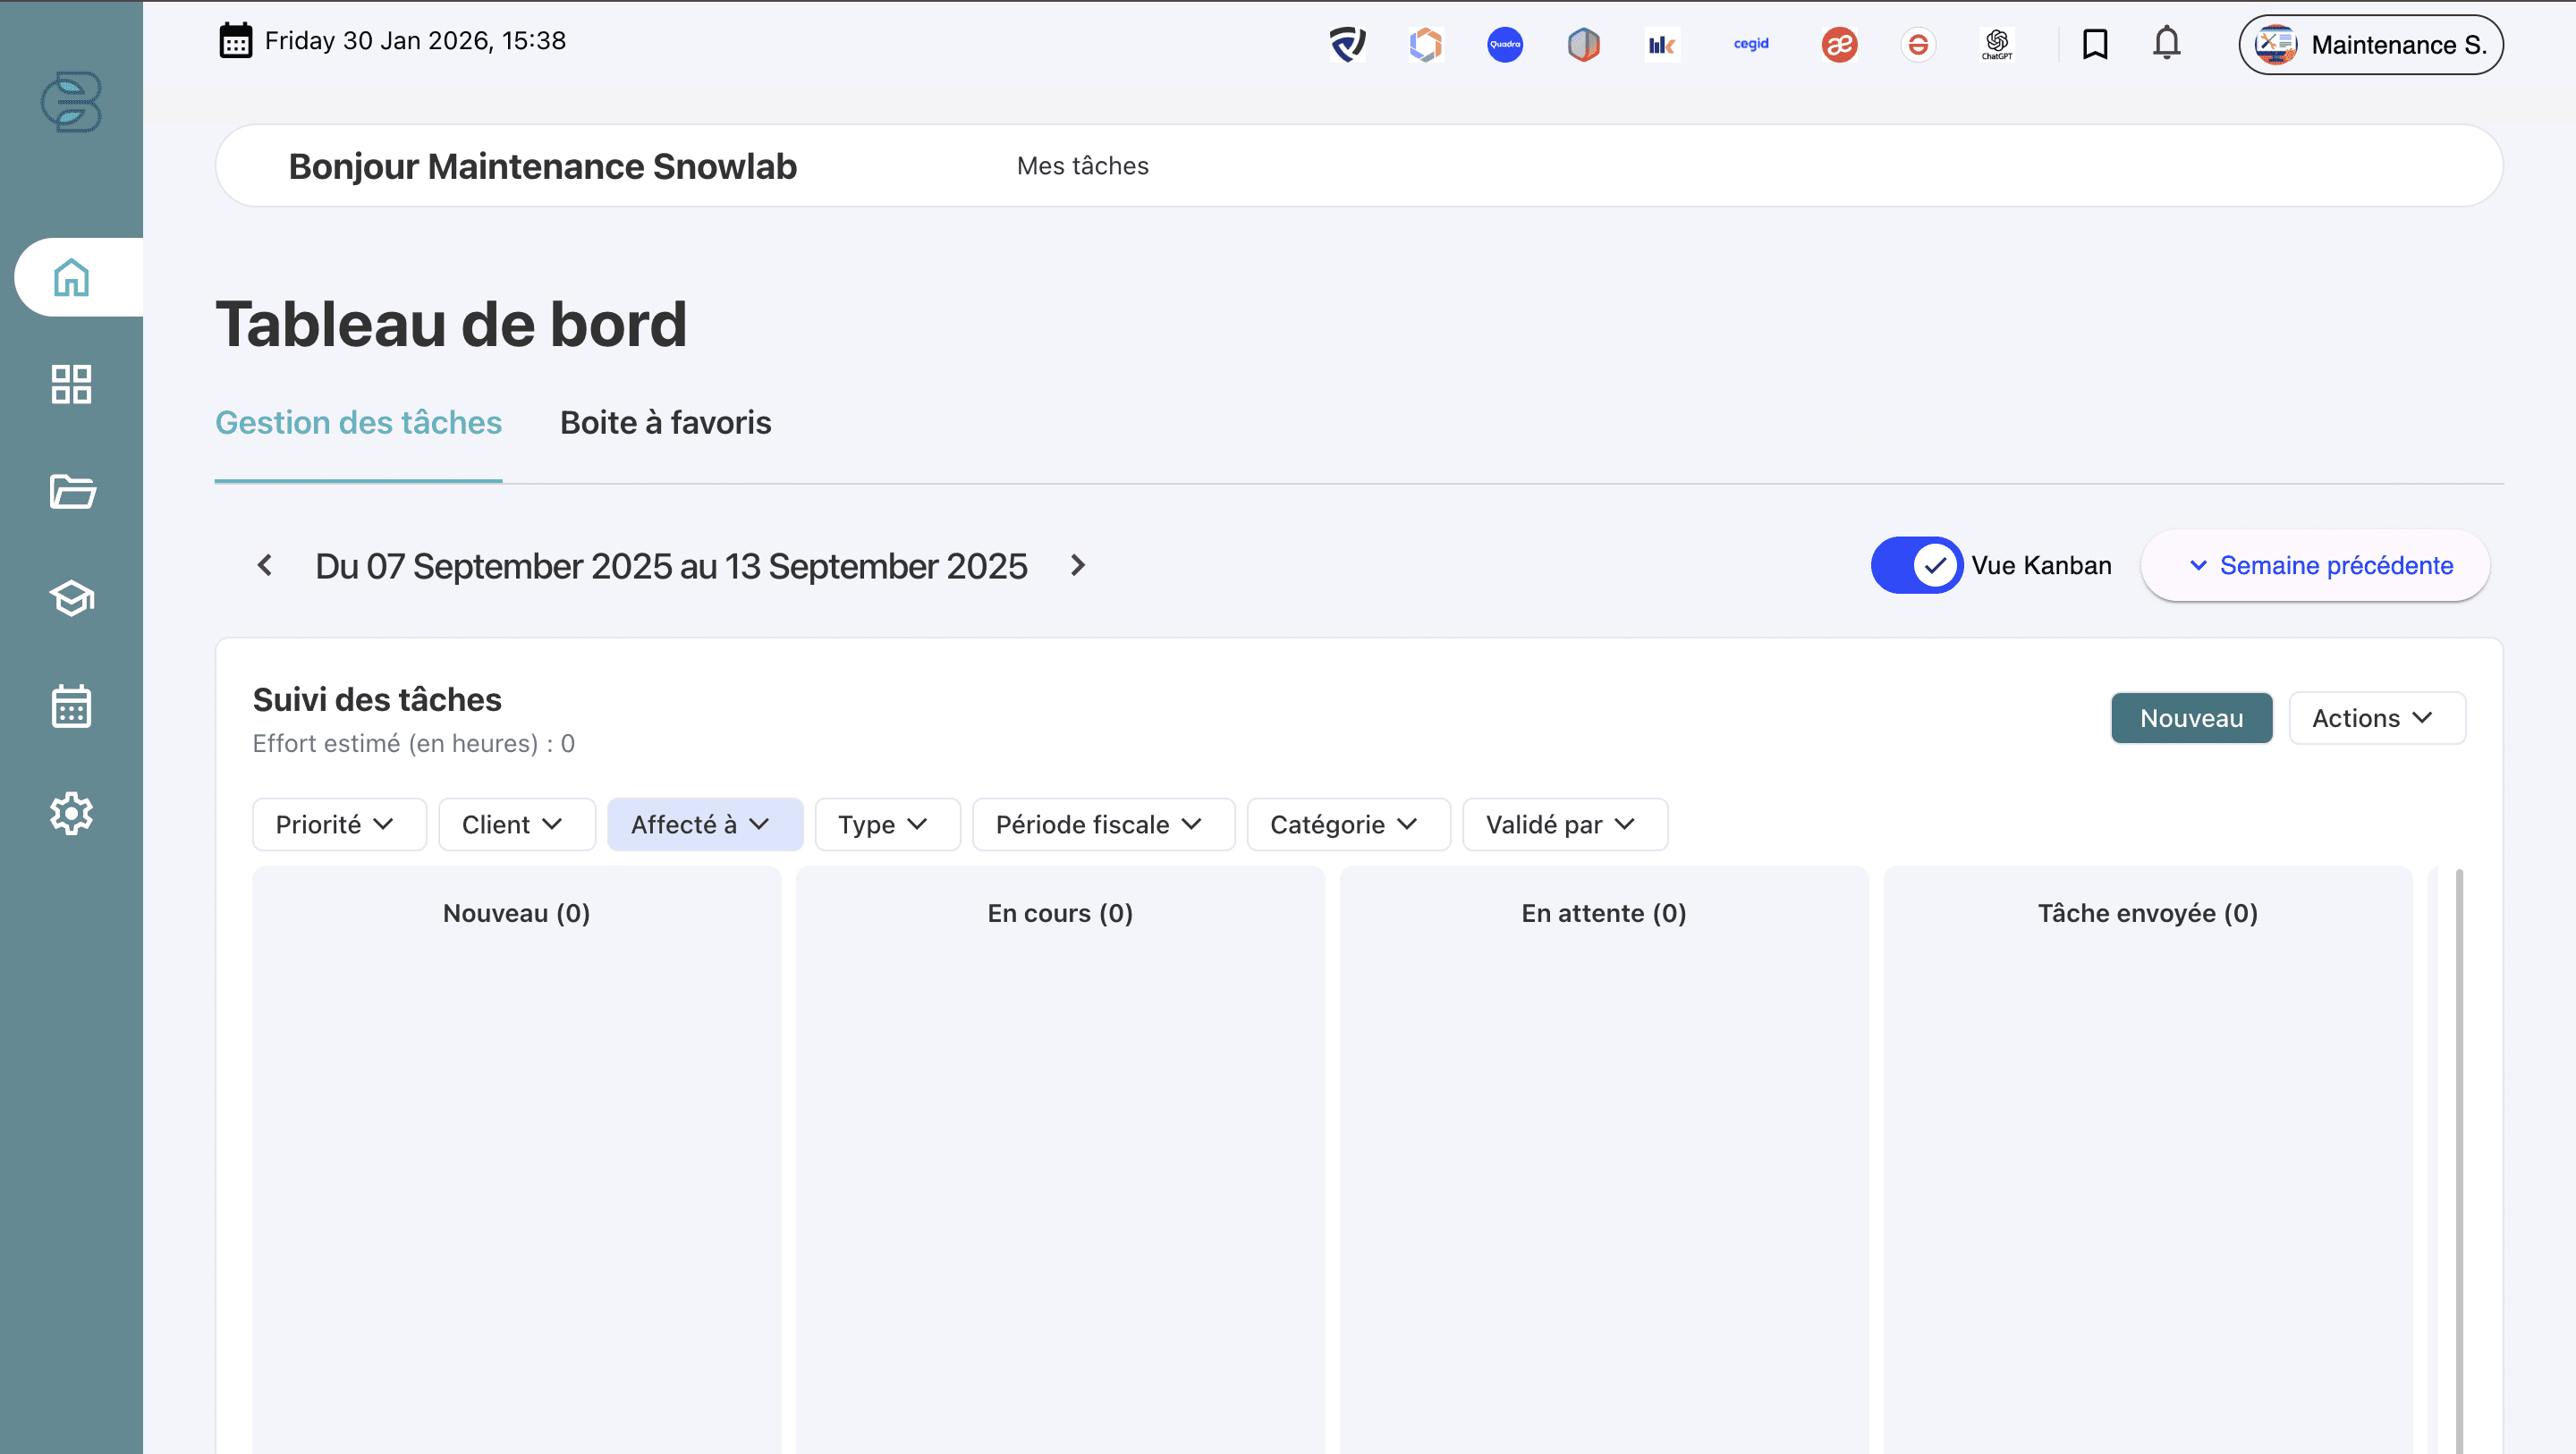Expand the Période fiscale filter

click(1102, 824)
